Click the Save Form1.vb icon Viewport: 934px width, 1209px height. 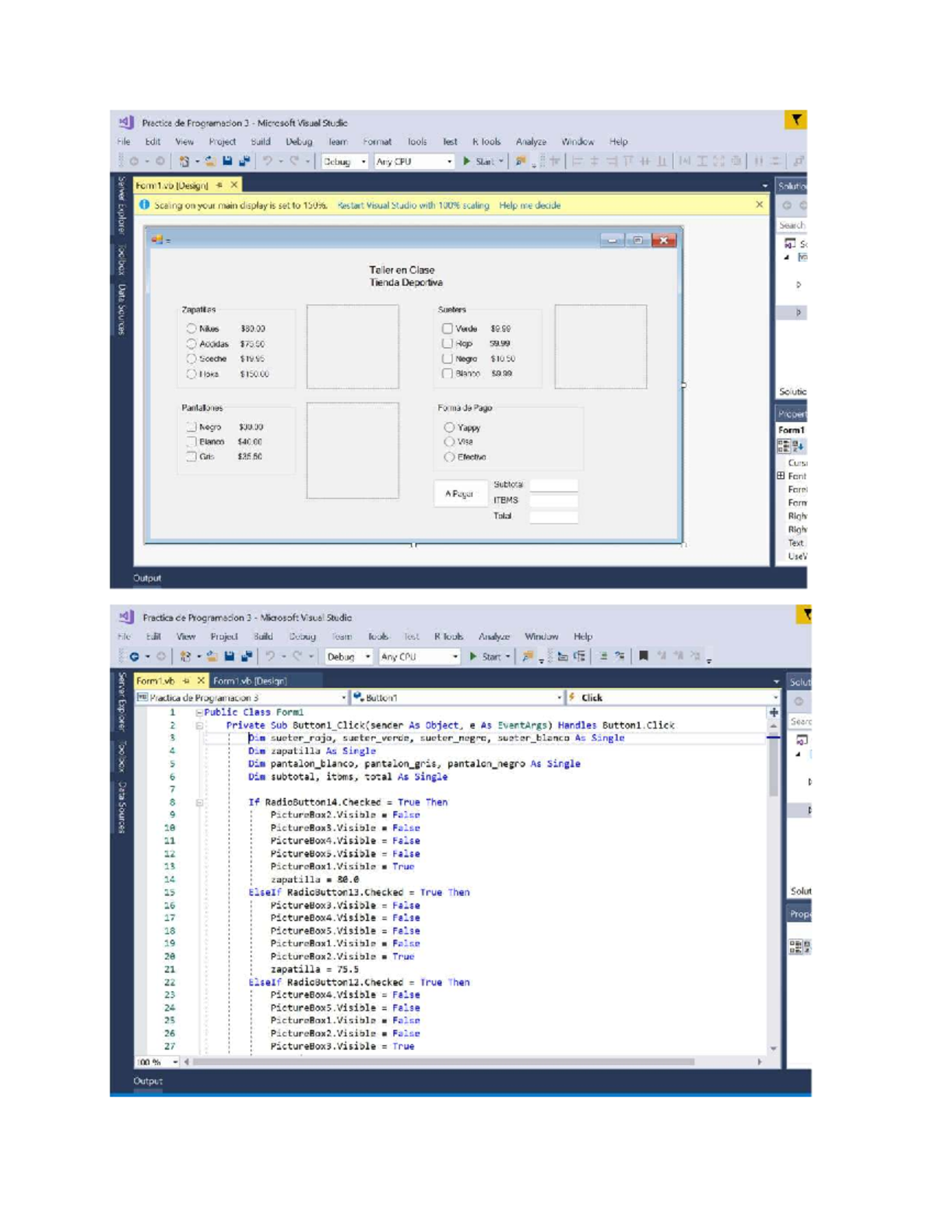[226, 161]
